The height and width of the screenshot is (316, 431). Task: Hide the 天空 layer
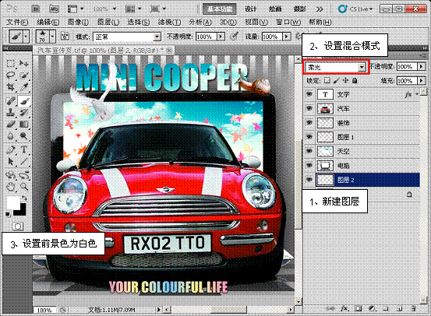(x=309, y=151)
